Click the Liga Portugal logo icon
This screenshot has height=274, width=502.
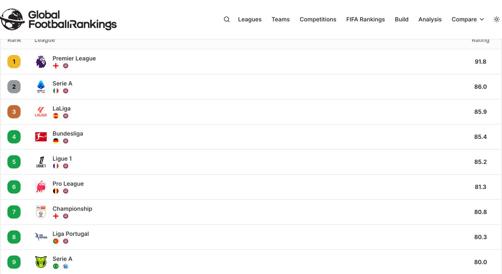coord(41,237)
